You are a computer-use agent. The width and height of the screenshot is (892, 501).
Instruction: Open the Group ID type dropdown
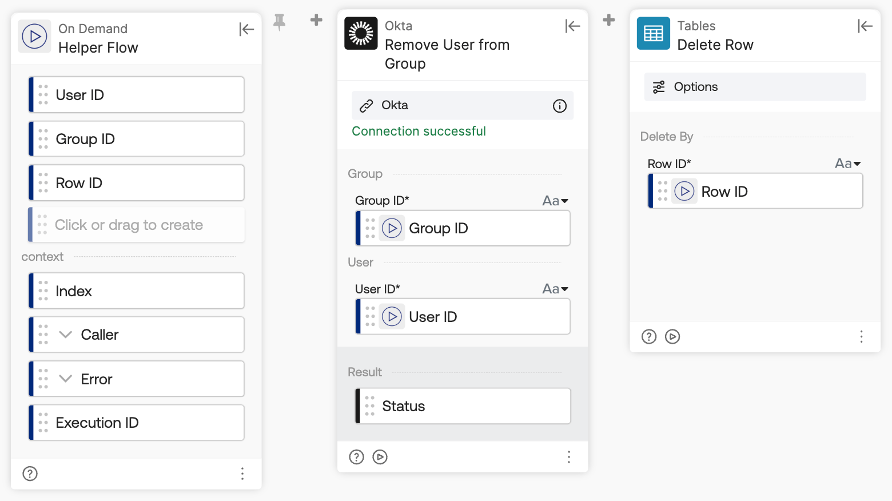(x=555, y=201)
